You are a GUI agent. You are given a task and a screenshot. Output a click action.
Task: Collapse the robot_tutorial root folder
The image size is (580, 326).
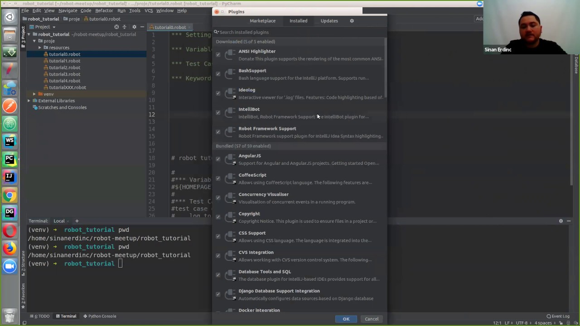pos(29,34)
